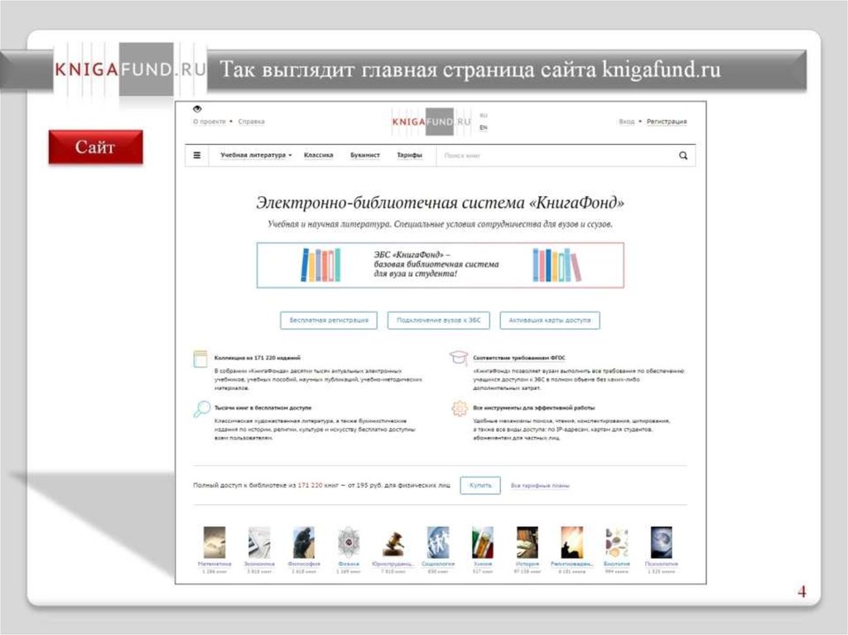Click the Регистрация link
Image resolution: width=848 pixels, height=635 pixels.
click(667, 122)
